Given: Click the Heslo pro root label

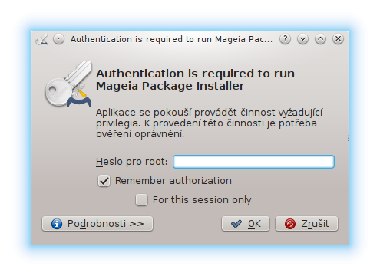Looking at the screenshot, I should pos(131,162).
